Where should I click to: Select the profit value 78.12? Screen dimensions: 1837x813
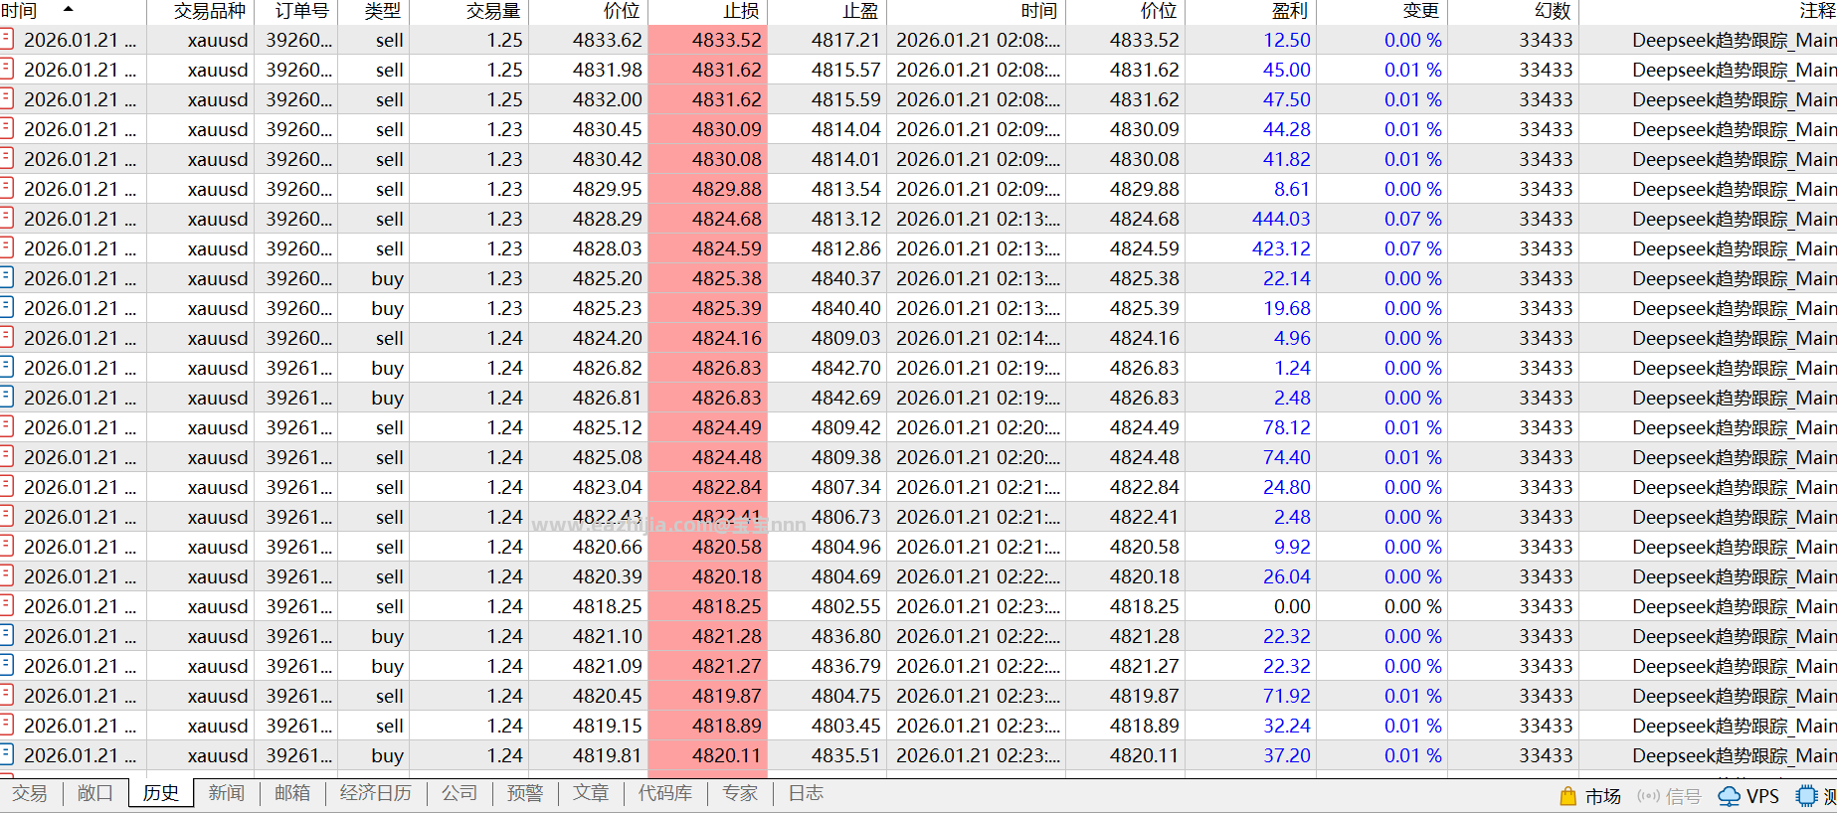pyautogui.click(x=1287, y=427)
